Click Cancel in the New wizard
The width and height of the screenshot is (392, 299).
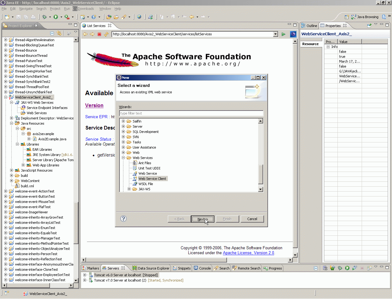click(x=252, y=219)
